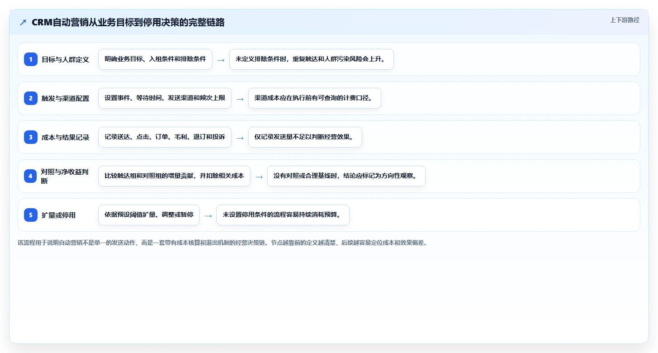Click the note 渠道成本应在执行前有可查询的计费口径
Viewport: 658px width, 353px height.
click(x=315, y=98)
